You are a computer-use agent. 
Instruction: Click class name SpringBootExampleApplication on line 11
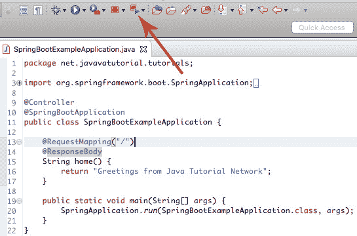[x=148, y=122]
